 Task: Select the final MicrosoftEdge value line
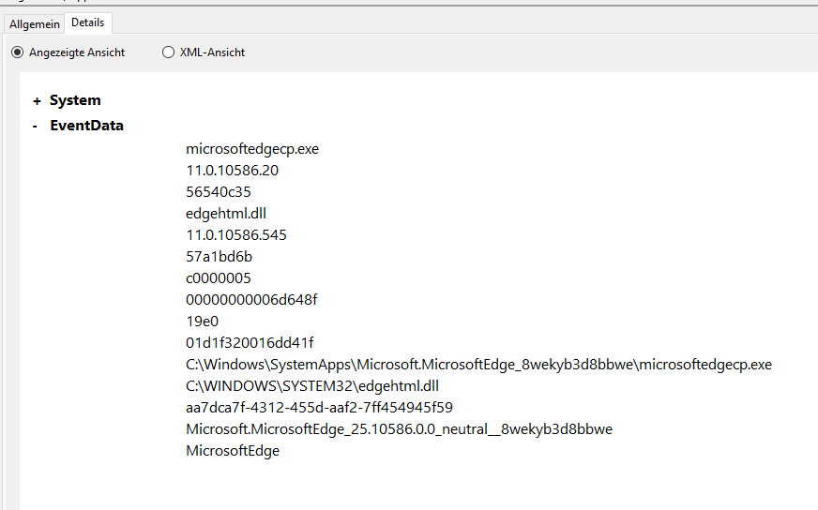click(x=233, y=451)
